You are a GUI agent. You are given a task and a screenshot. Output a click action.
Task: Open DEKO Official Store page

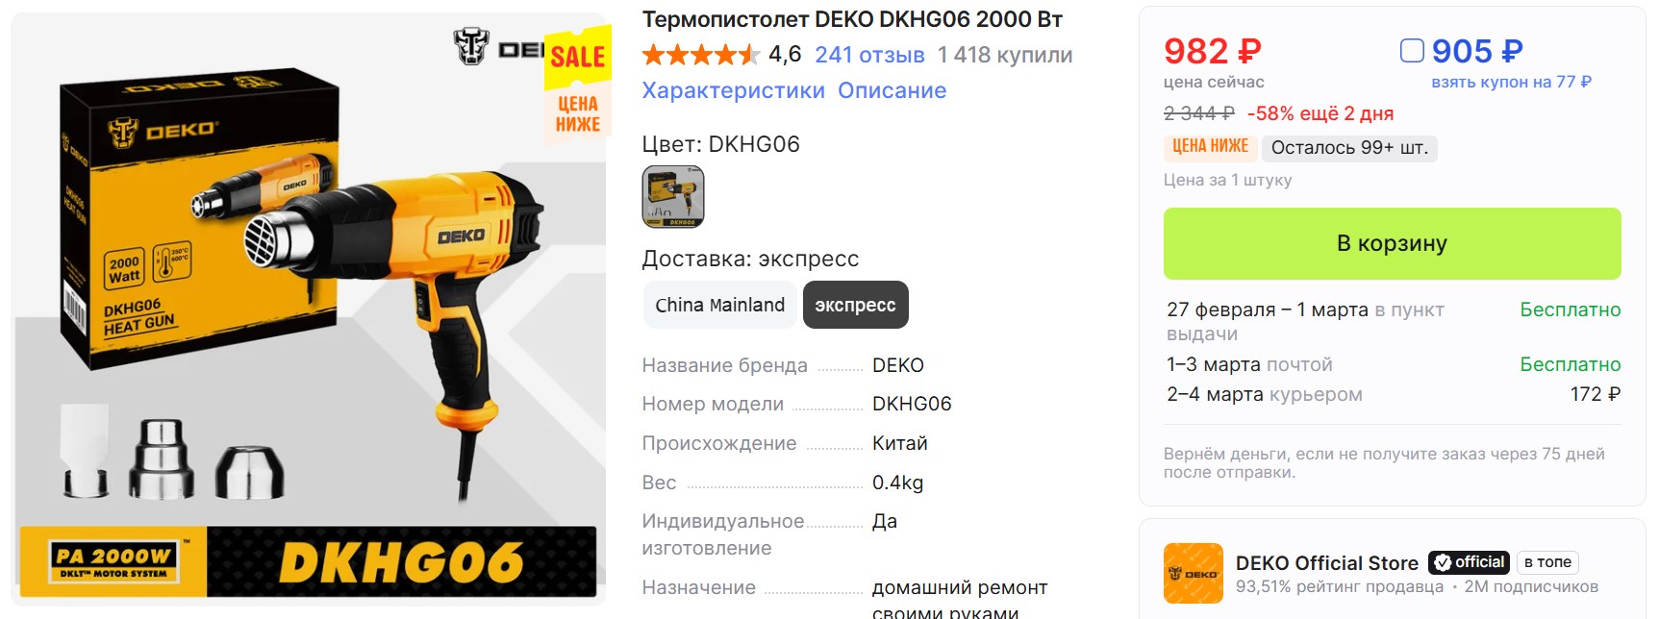[1326, 563]
